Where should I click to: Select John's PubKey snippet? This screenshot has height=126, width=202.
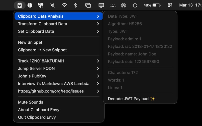59,76
